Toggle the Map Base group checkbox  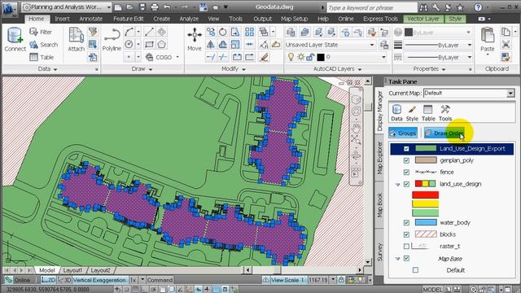point(406,258)
